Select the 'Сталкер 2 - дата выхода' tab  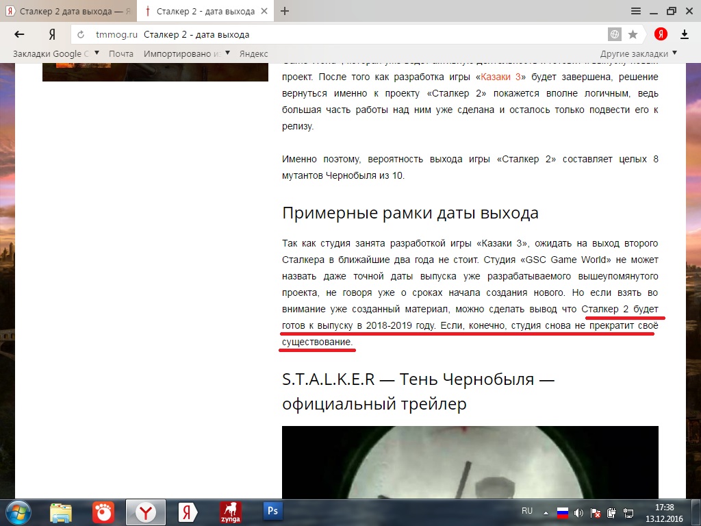[205, 11]
